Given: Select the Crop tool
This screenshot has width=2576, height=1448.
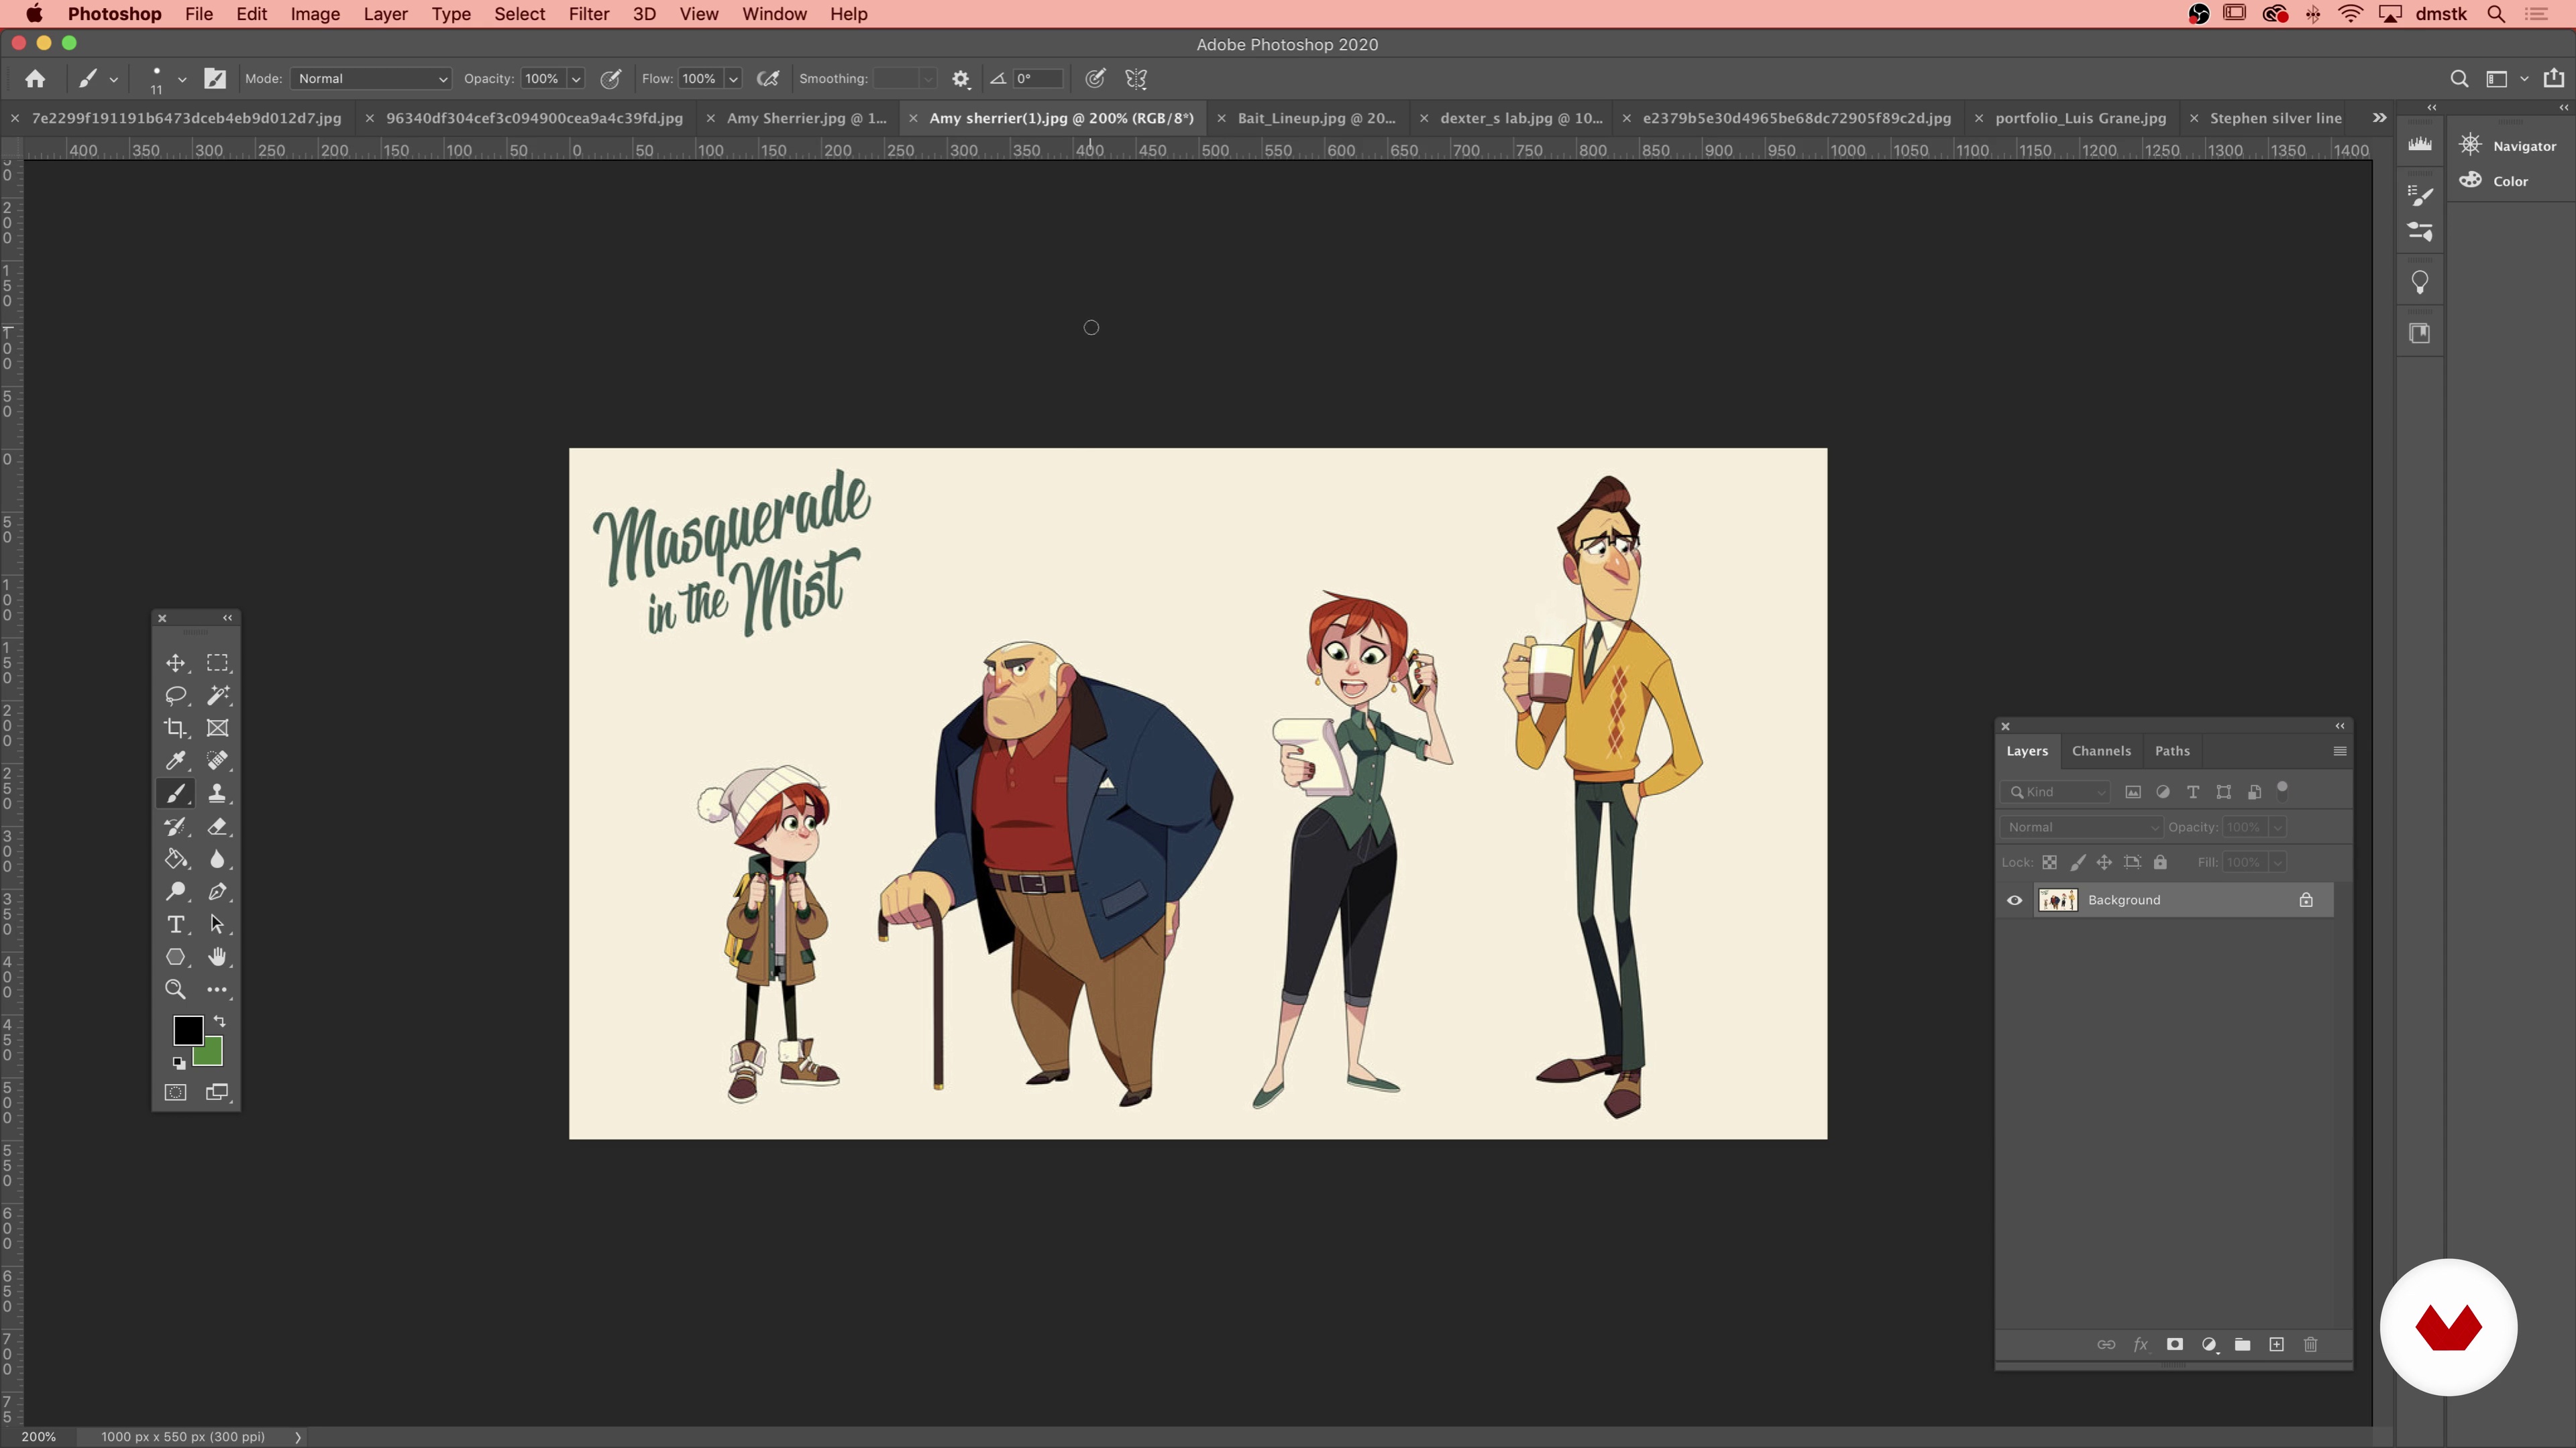Looking at the screenshot, I should (175, 729).
